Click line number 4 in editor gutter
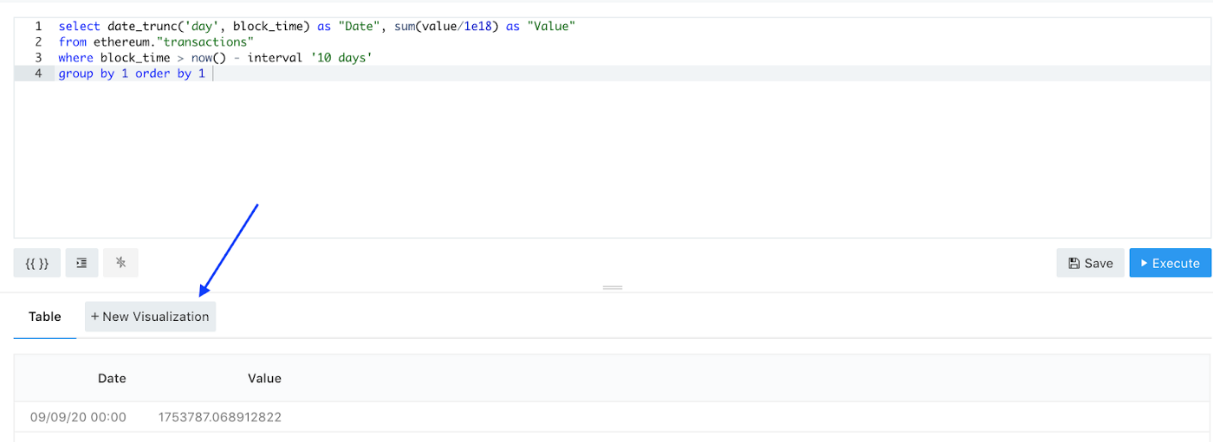1213x442 pixels. click(x=37, y=74)
